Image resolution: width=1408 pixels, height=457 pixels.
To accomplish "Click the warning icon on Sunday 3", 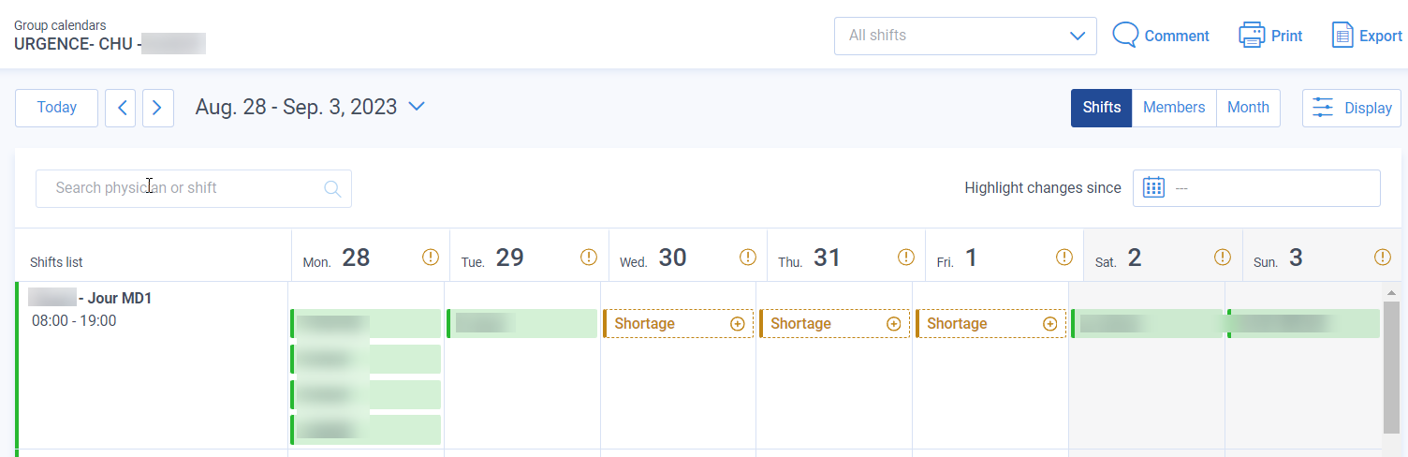I will click(x=1382, y=257).
